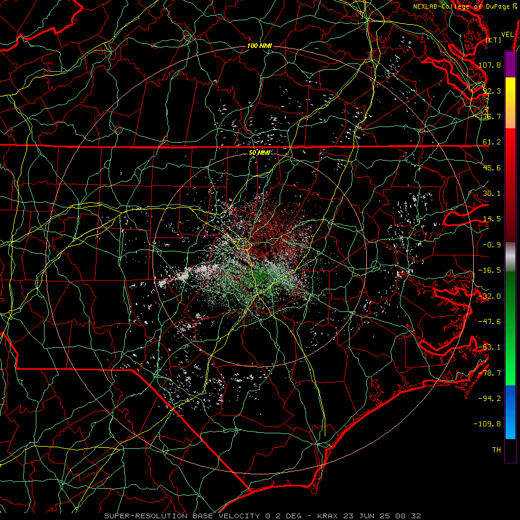
Task: Click the black TH color bar segment
Action: pyautogui.click(x=510, y=450)
